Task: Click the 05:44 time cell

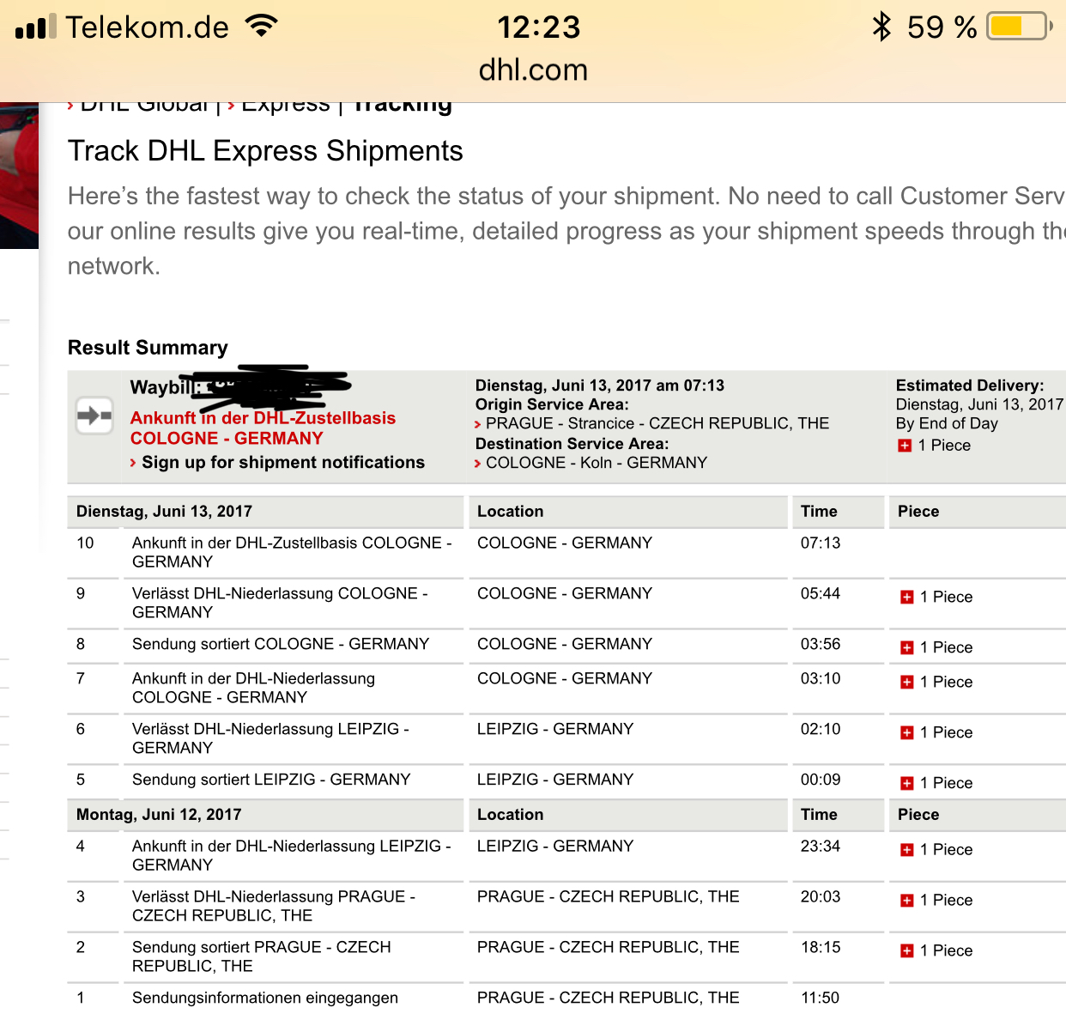Action: (821, 593)
